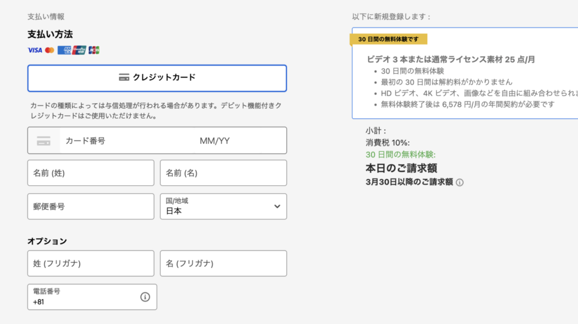The image size is (578, 324).
Task: Focus the 電話番号 field
Action: (x=92, y=297)
